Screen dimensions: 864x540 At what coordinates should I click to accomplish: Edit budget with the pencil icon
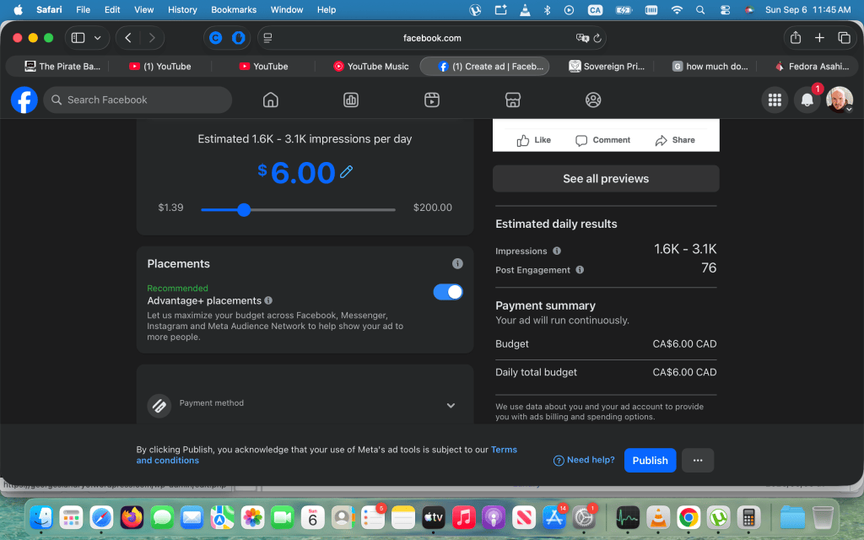tap(346, 172)
